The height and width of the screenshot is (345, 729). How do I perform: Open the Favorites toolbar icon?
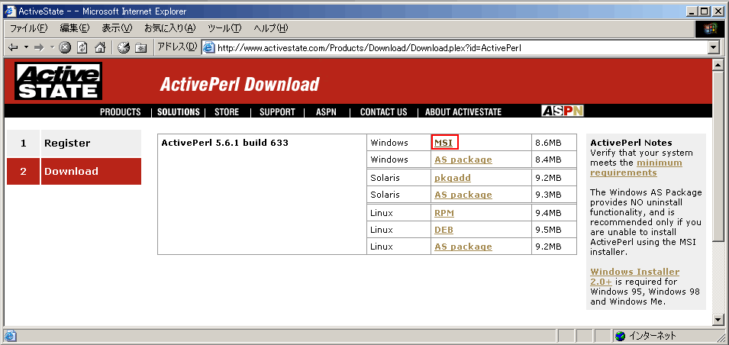pos(141,47)
